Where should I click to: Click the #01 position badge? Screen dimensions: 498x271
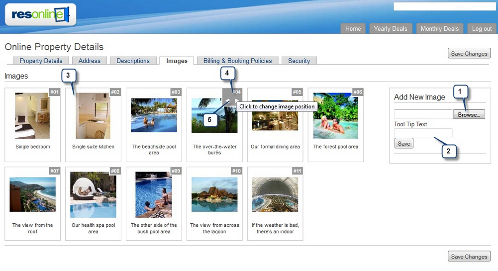click(x=55, y=92)
